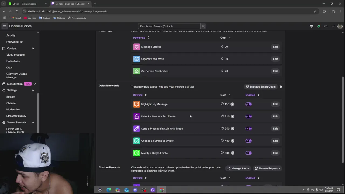Click smart cost badge next to 320 cost
Viewport: 345px width, 194px height.
pyautogui.click(x=233, y=116)
